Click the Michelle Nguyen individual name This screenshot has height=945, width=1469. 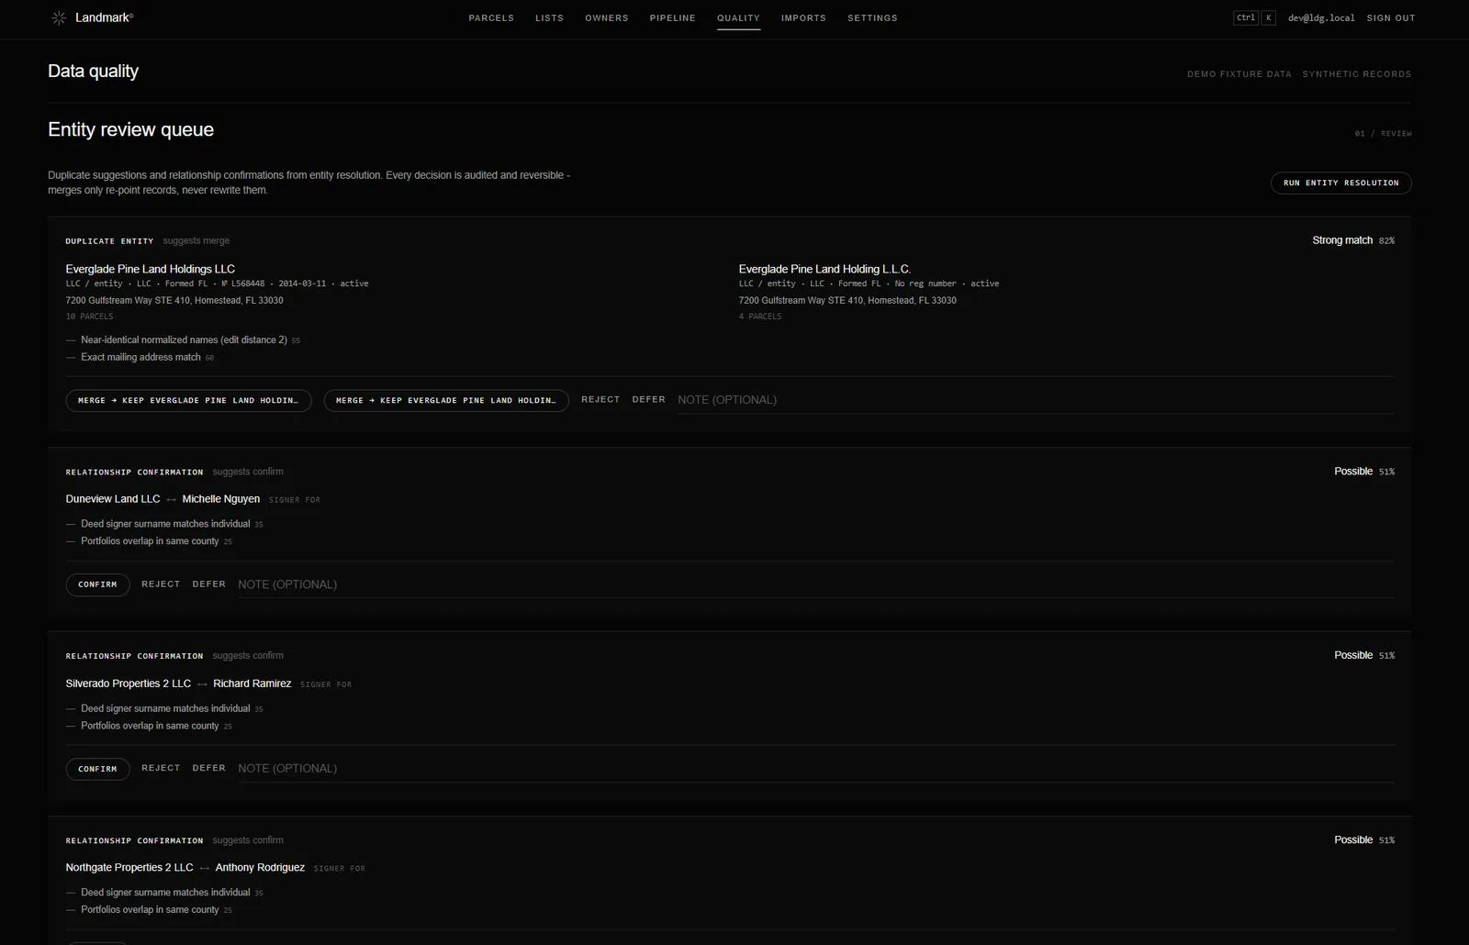pos(221,499)
